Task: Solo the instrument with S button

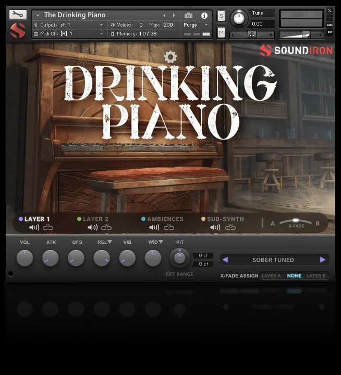Action: click(x=221, y=16)
